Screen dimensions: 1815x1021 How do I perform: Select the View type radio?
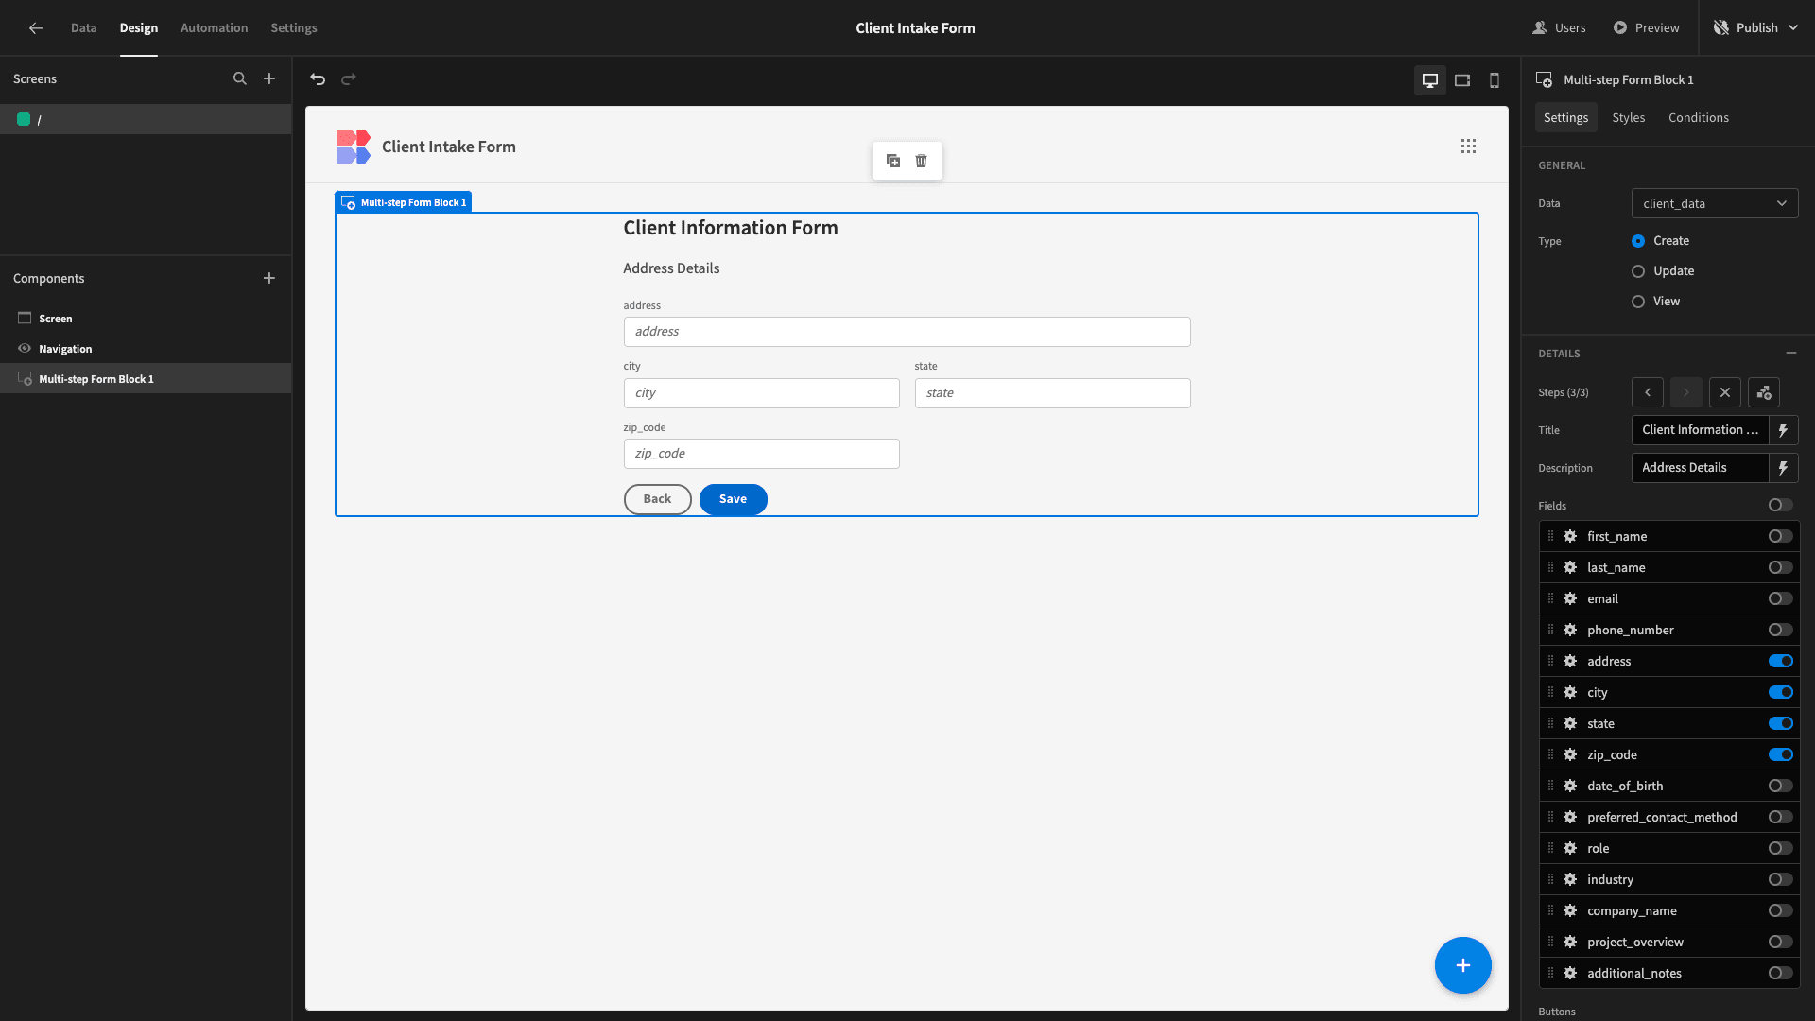[1638, 302]
